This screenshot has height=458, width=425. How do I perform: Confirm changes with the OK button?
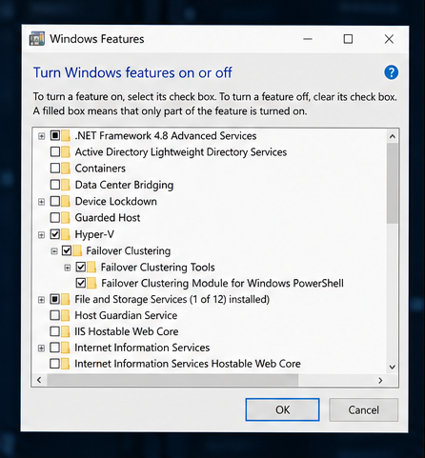[x=282, y=409]
